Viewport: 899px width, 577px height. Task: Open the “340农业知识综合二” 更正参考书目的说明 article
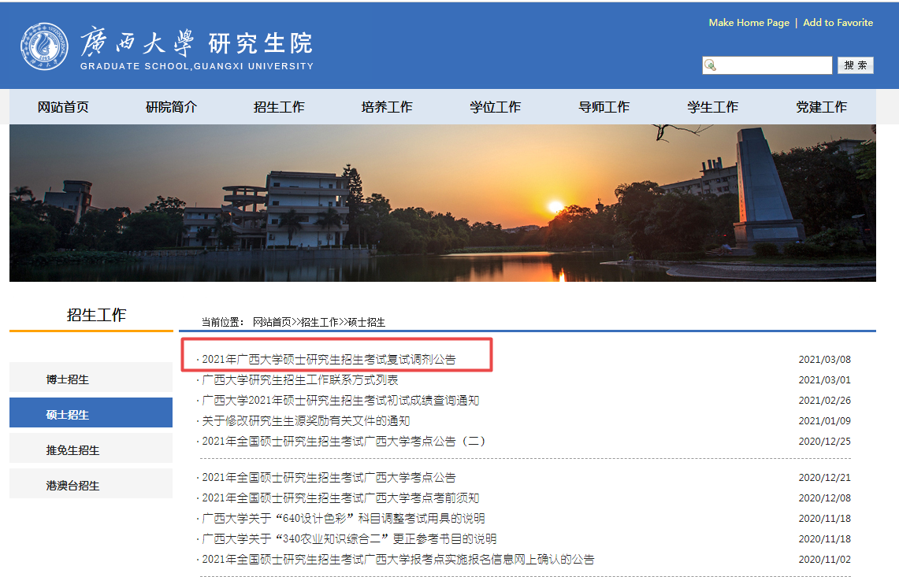[349, 539]
